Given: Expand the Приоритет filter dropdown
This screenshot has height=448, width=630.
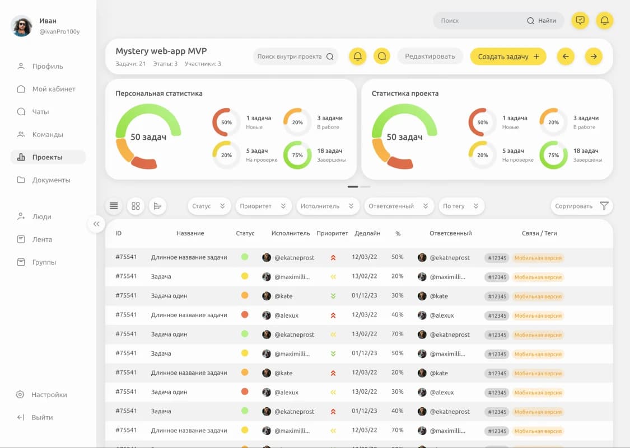Looking at the screenshot, I should [x=263, y=206].
